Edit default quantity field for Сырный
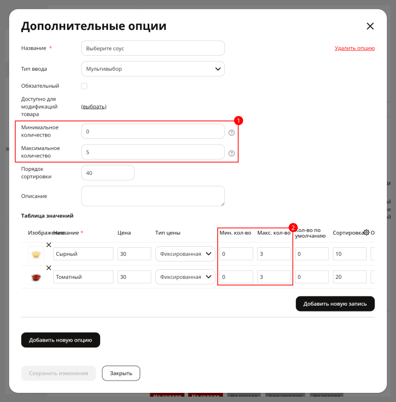 coord(311,254)
